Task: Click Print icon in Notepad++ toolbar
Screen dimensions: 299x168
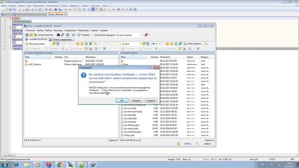Action: [x=27, y=9]
